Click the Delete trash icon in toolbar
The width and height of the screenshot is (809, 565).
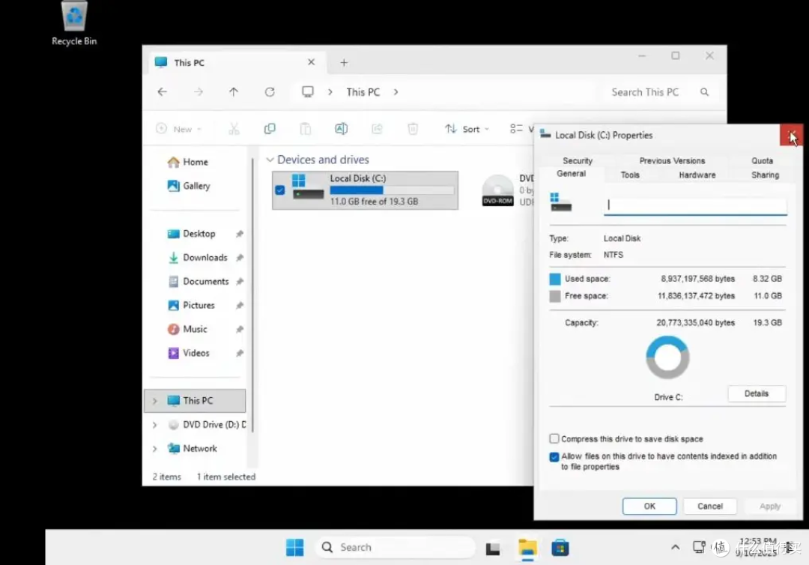(x=413, y=129)
